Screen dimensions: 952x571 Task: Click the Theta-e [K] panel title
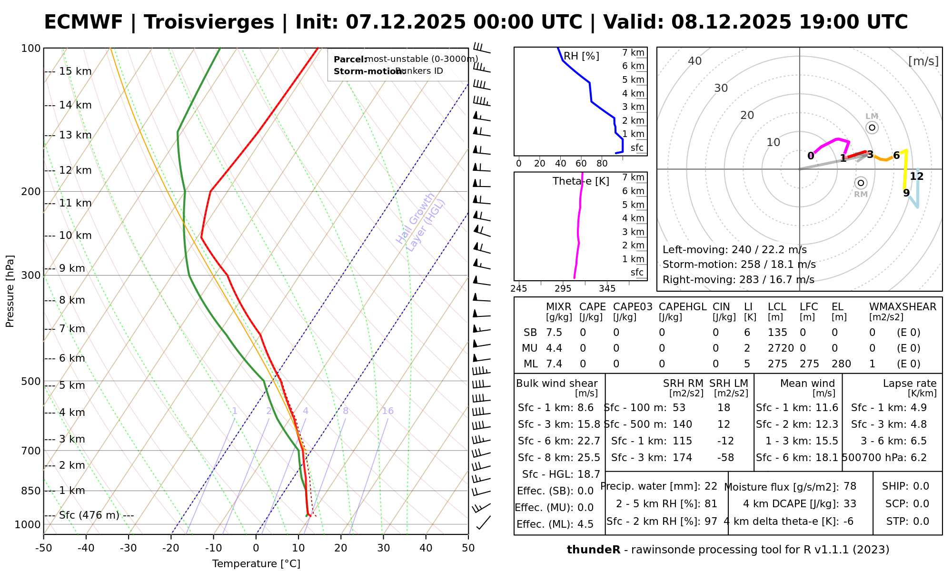[x=581, y=181]
